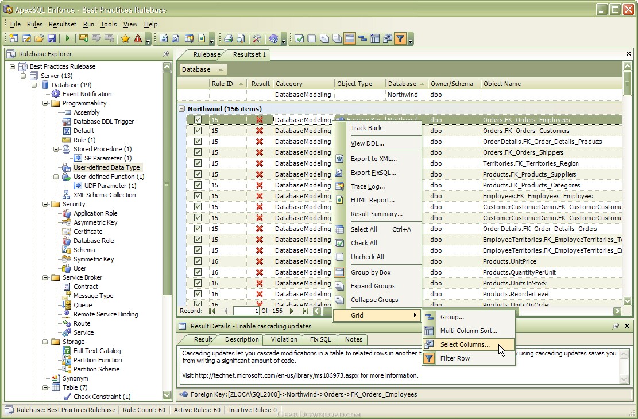
Task: Pin the Result Details panel
Action: (616, 326)
